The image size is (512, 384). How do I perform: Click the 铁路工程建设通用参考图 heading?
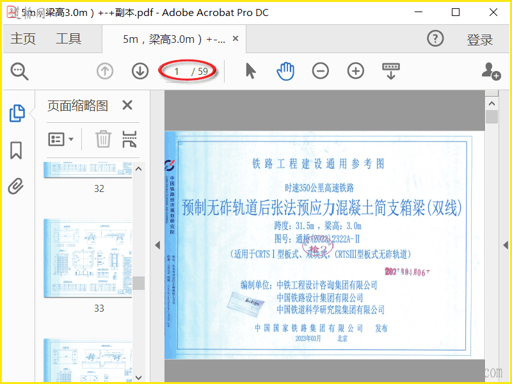point(318,164)
